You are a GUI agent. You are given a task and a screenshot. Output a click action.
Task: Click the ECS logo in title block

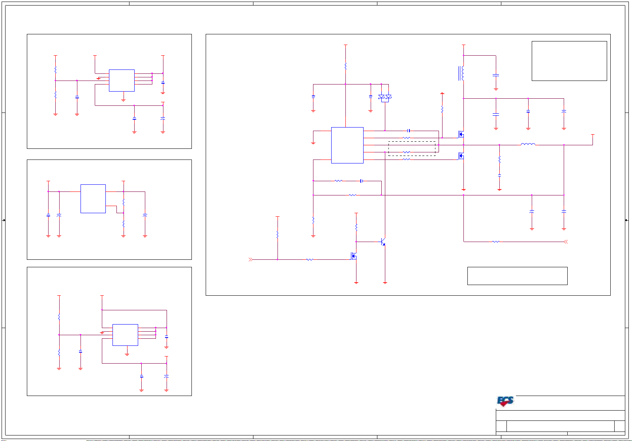(x=505, y=402)
